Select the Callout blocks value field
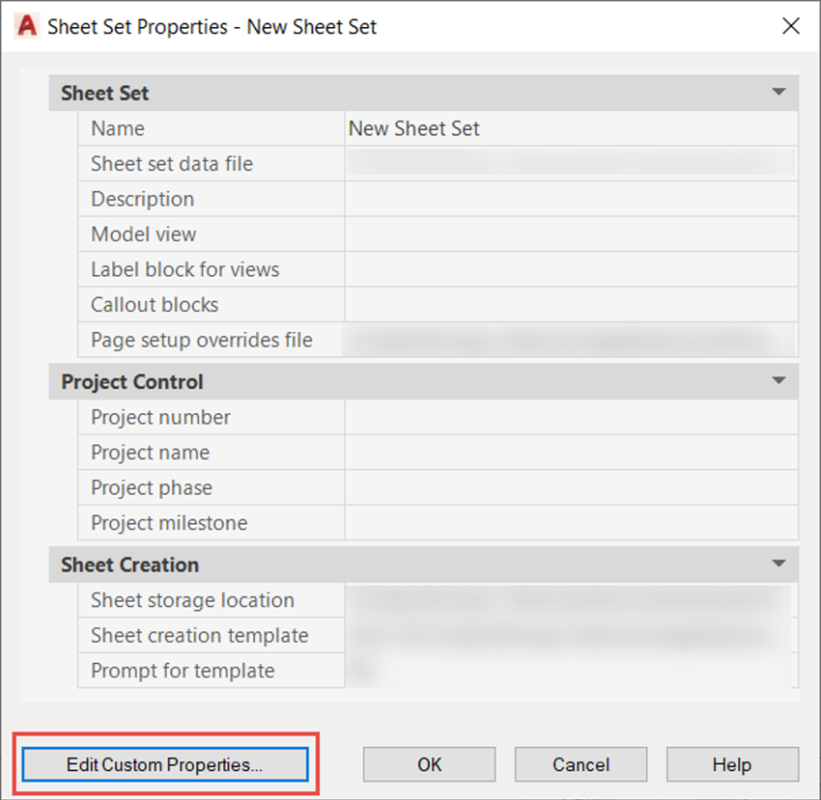Screen dimensions: 821x800 click(570, 305)
